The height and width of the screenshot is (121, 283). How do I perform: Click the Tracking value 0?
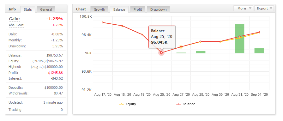(x=62, y=110)
